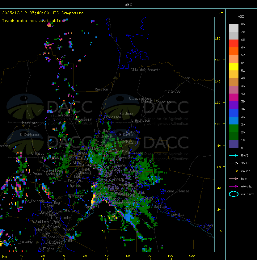Click the 'Divisadero' map label
257x260 pixels.
(x=137, y=153)
